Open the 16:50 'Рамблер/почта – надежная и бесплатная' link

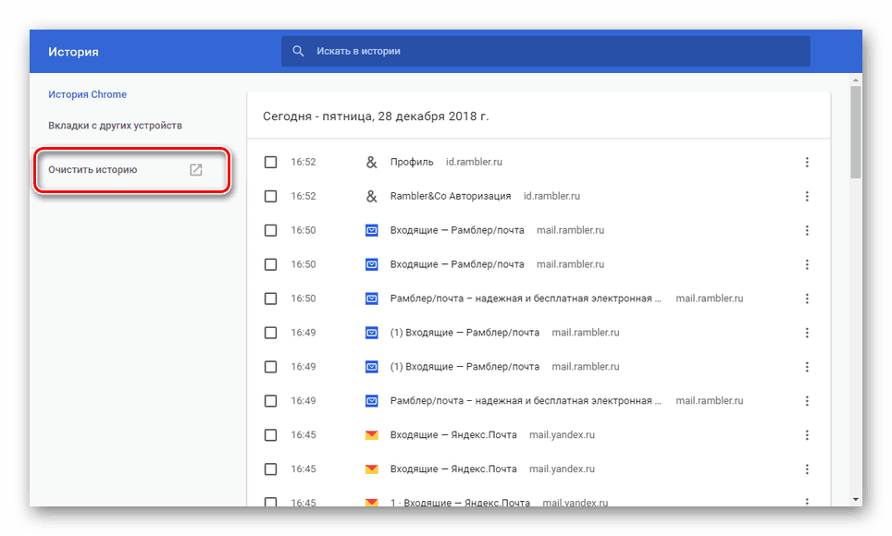[x=526, y=298]
